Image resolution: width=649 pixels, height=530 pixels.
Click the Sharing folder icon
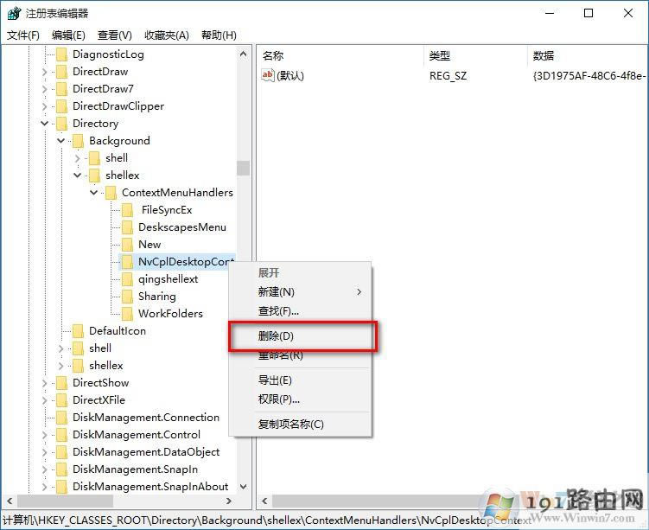128,297
